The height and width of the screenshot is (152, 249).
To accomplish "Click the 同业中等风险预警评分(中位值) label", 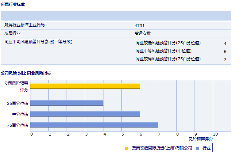I will coord(163,51).
